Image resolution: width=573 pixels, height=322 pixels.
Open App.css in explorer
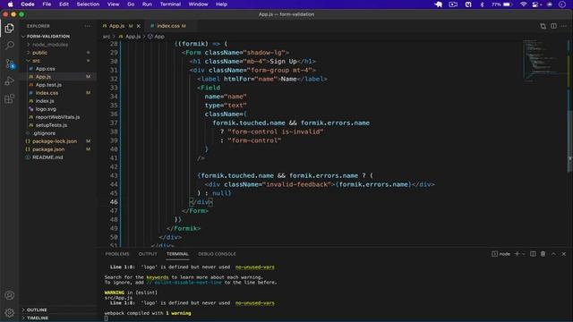(x=46, y=69)
